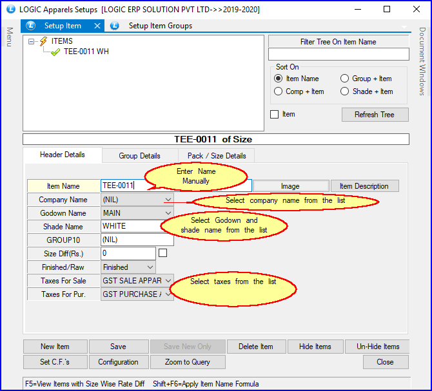Click the Taxes For Sale label
Screen dimensions: 432x391
click(x=63, y=280)
